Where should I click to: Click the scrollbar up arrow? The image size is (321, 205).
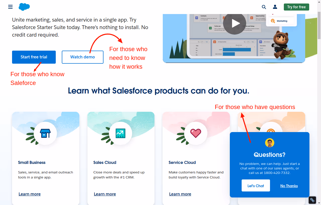pyautogui.click(x=319, y=2)
